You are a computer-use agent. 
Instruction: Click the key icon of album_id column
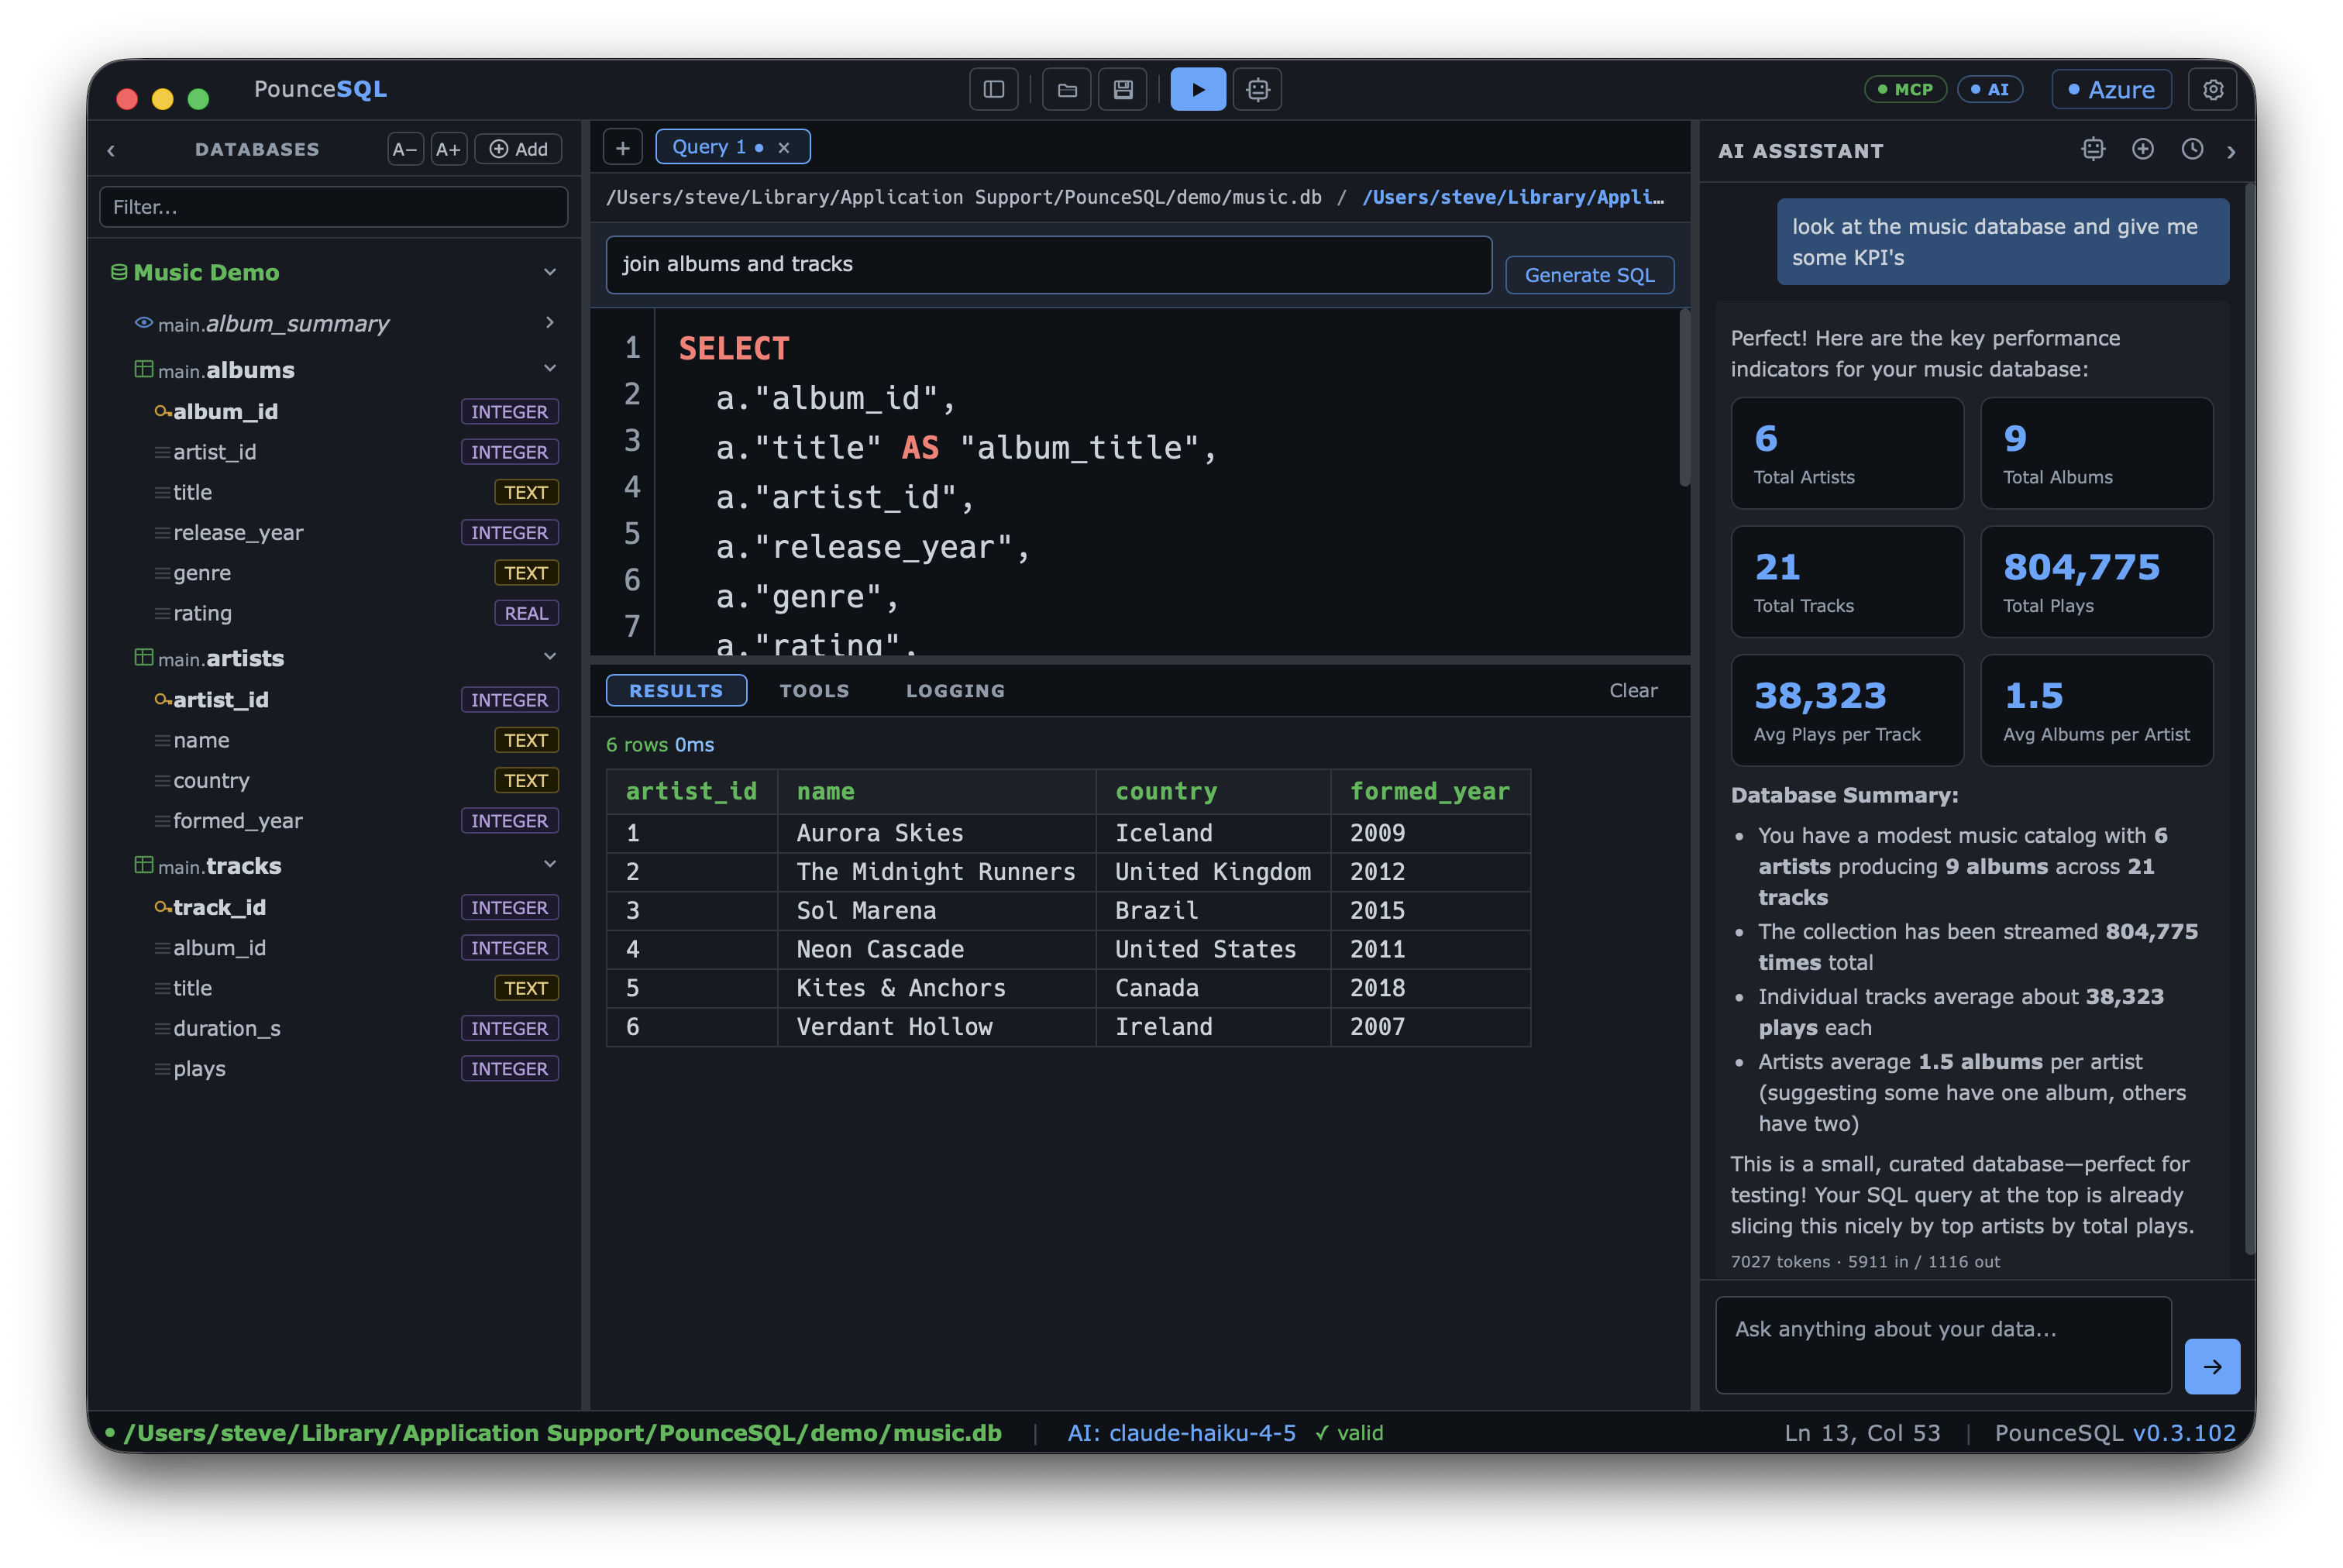point(162,411)
